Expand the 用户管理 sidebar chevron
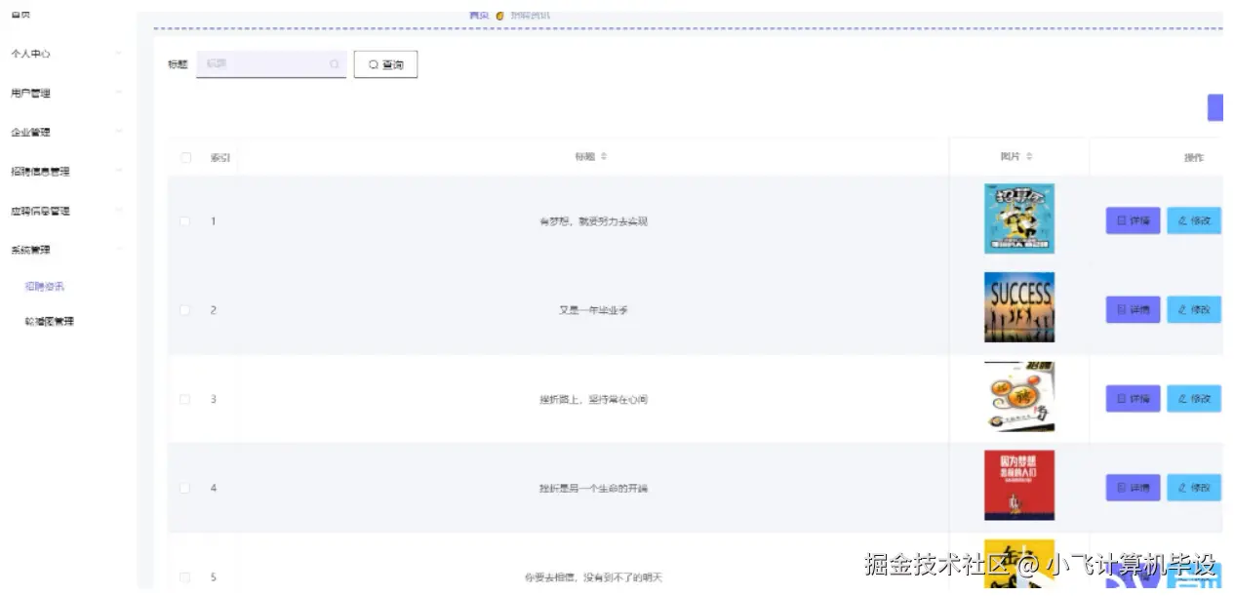This screenshot has width=1234, height=596. point(118,93)
